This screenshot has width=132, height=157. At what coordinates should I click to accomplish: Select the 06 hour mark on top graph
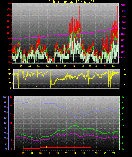(38, 66)
